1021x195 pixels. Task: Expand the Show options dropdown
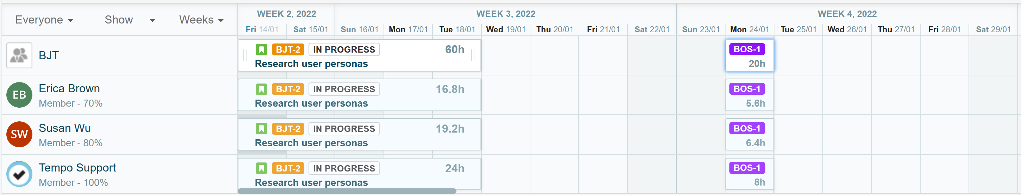[129, 20]
